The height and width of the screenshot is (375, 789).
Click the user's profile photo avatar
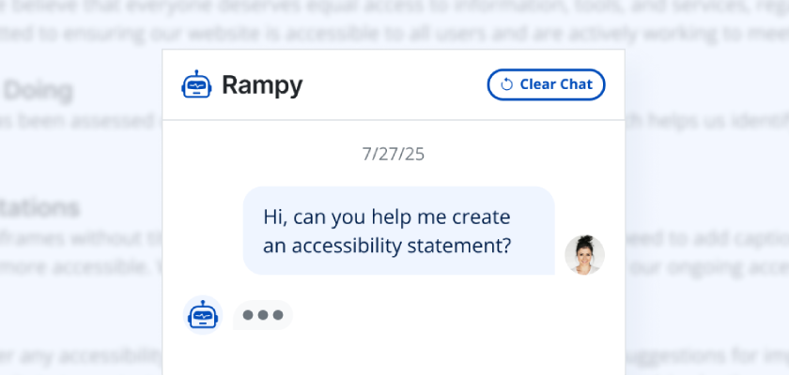[584, 254]
